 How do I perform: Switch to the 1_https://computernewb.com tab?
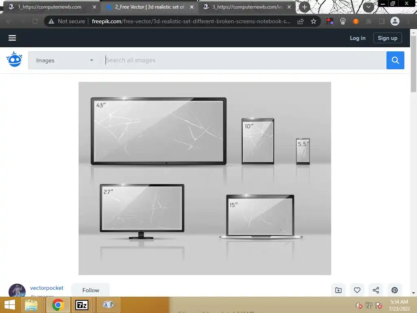click(49, 7)
